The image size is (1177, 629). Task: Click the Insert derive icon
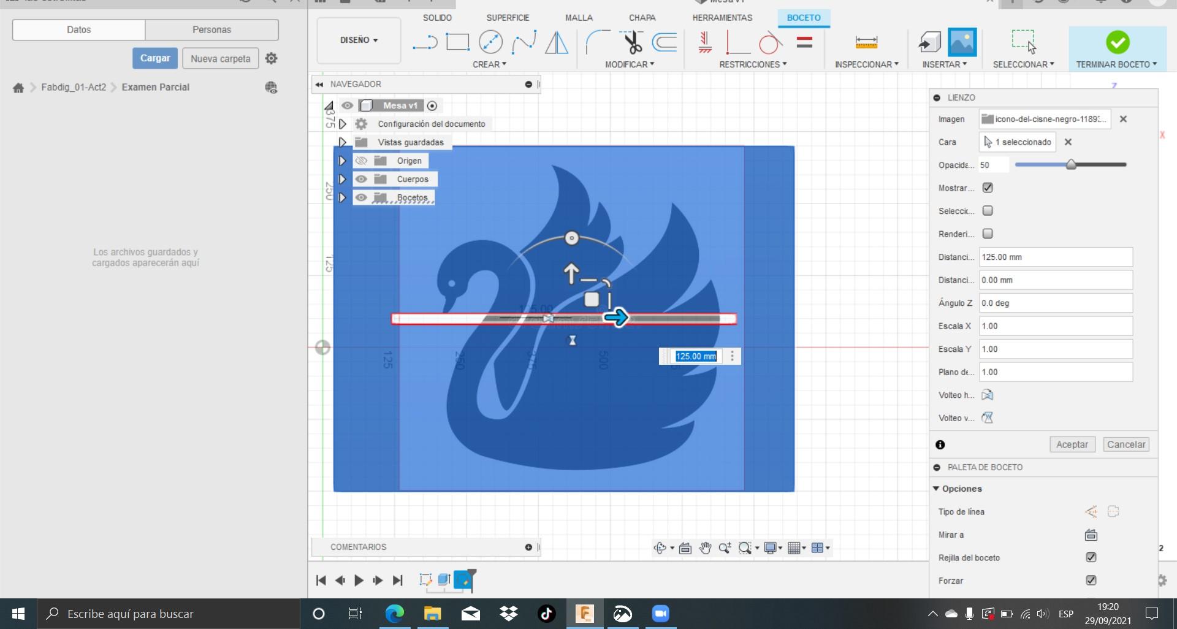pyautogui.click(x=929, y=42)
